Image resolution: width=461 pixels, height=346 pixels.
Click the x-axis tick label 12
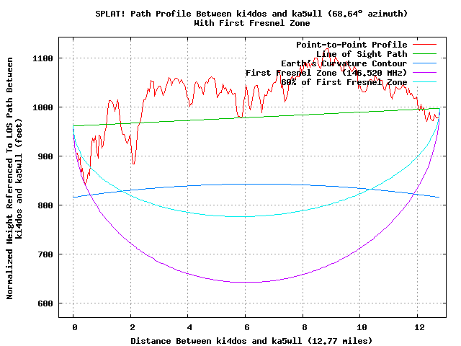(419, 327)
